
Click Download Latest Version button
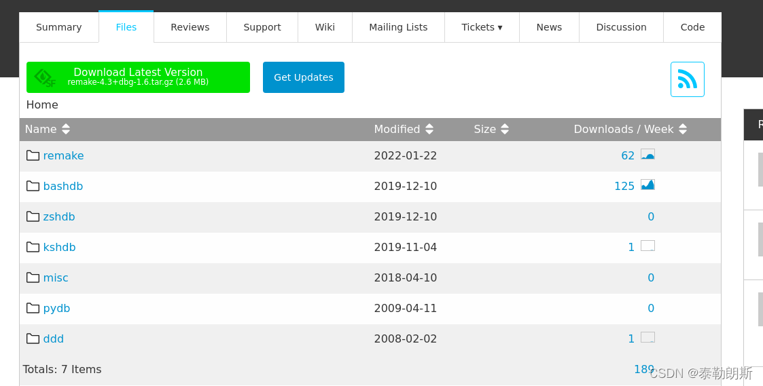tap(138, 77)
